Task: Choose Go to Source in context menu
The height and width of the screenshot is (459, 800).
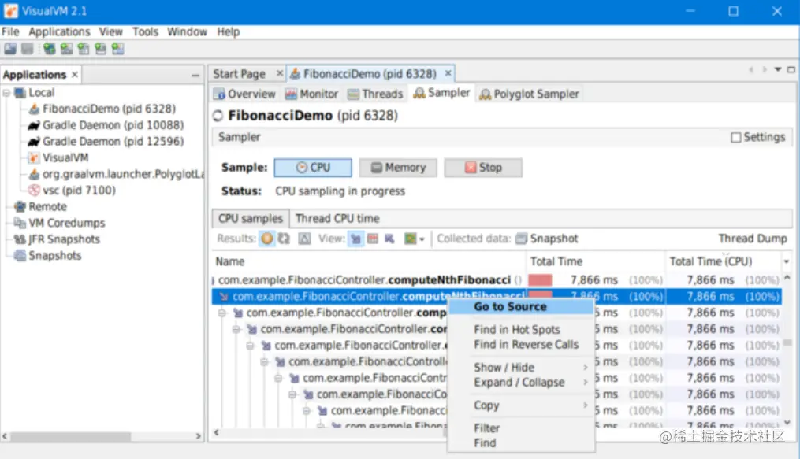Action: [x=520, y=307]
